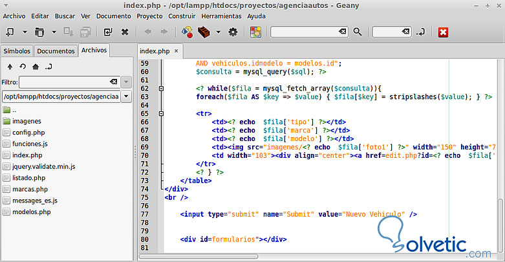
Task: Open the color chooser icon
Action: point(255,32)
